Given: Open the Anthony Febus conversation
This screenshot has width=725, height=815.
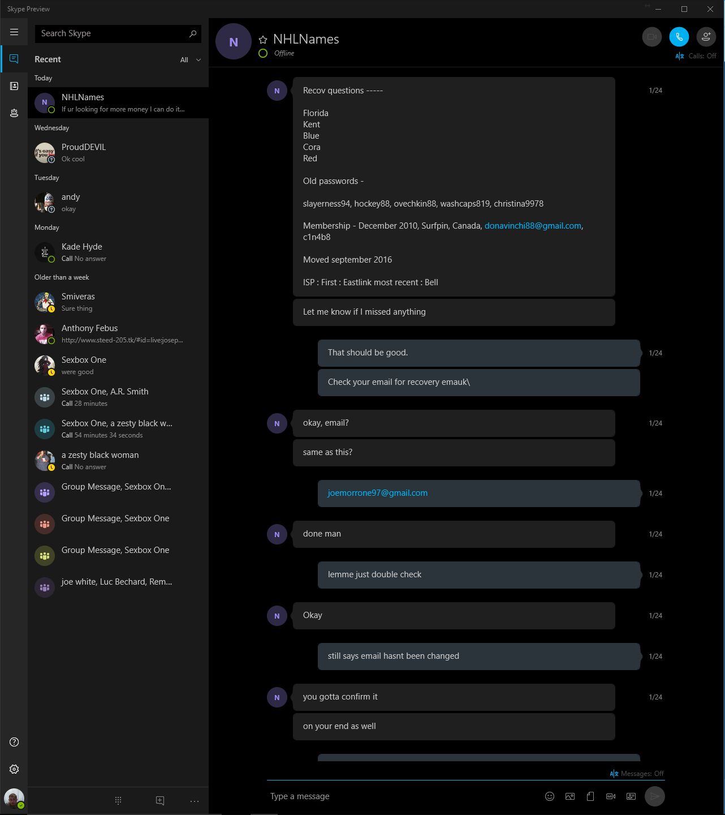Looking at the screenshot, I should point(118,333).
